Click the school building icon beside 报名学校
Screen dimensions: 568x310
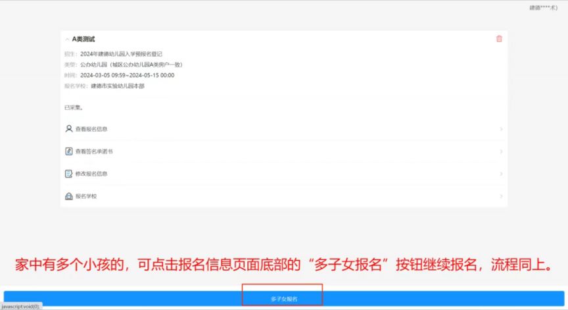(x=69, y=196)
